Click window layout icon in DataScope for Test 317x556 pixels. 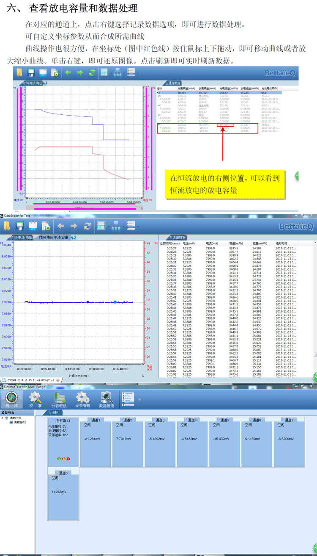101,226
